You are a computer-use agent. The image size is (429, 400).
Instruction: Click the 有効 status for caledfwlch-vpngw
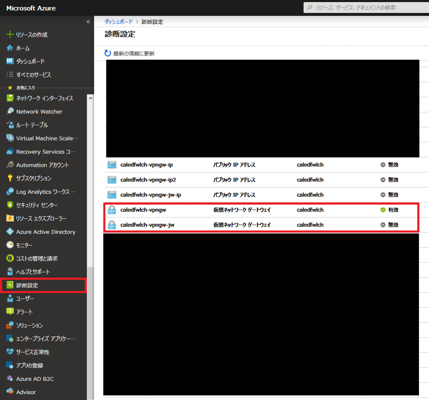point(393,210)
